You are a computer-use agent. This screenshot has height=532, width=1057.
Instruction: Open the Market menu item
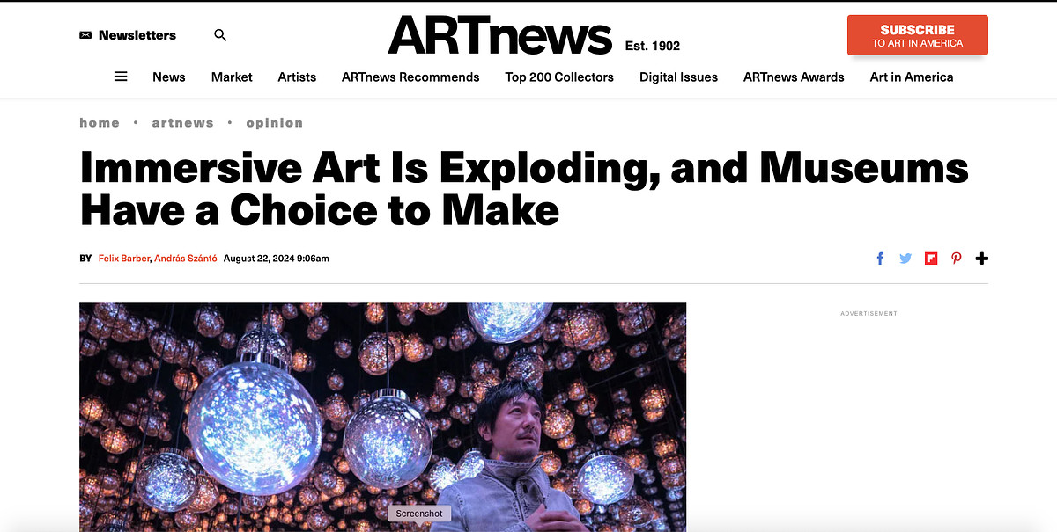click(232, 77)
